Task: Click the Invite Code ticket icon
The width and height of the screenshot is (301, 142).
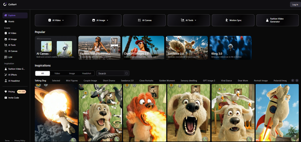Action: pyautogui.click(x=6, y=98)
